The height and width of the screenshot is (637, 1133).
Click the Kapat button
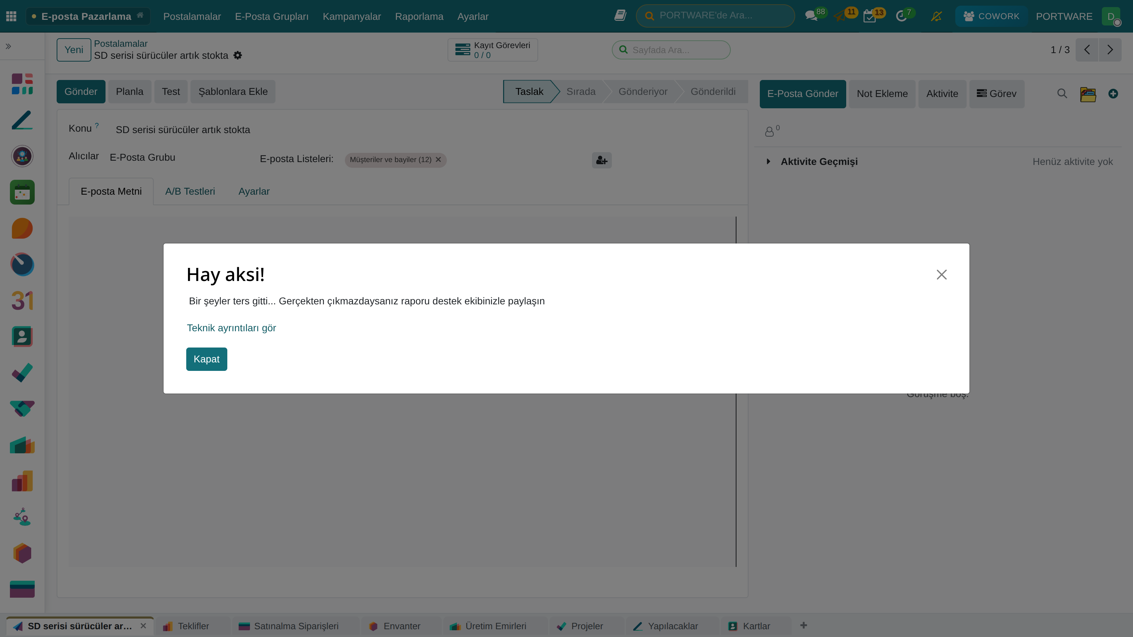(206, 359)
